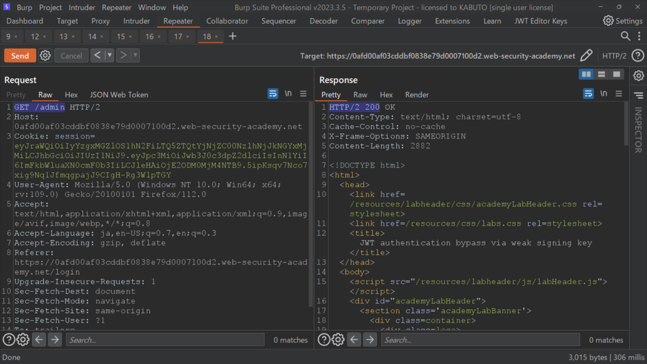Close Repeater tab 17
Screen dimensions: 647x364
point(187,37)
